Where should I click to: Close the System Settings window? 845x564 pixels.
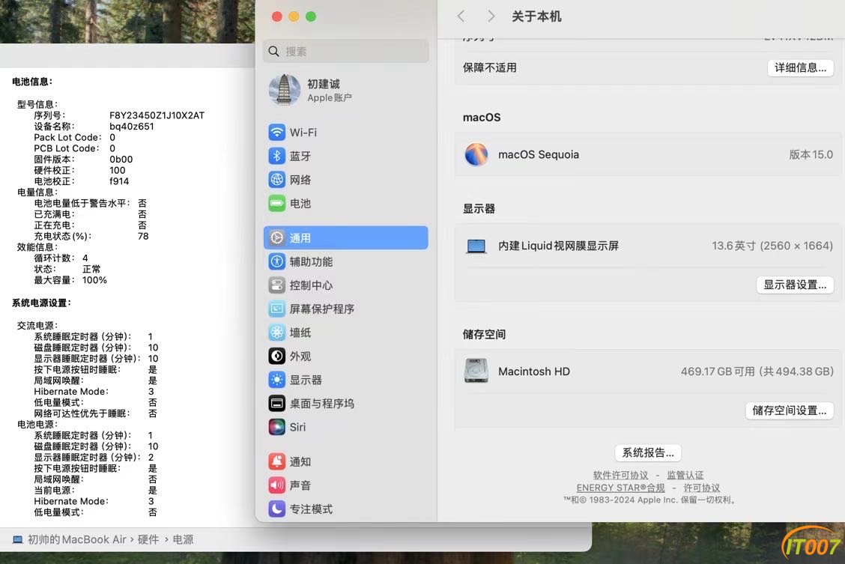click(277, 16)
